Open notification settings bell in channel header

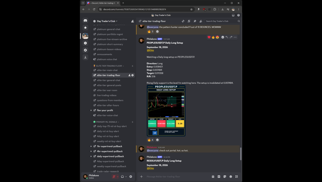coord(189,21)
